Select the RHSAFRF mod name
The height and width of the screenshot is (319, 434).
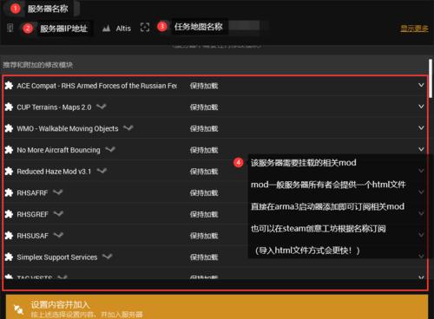pyautogui.click(x=32, y=192)
